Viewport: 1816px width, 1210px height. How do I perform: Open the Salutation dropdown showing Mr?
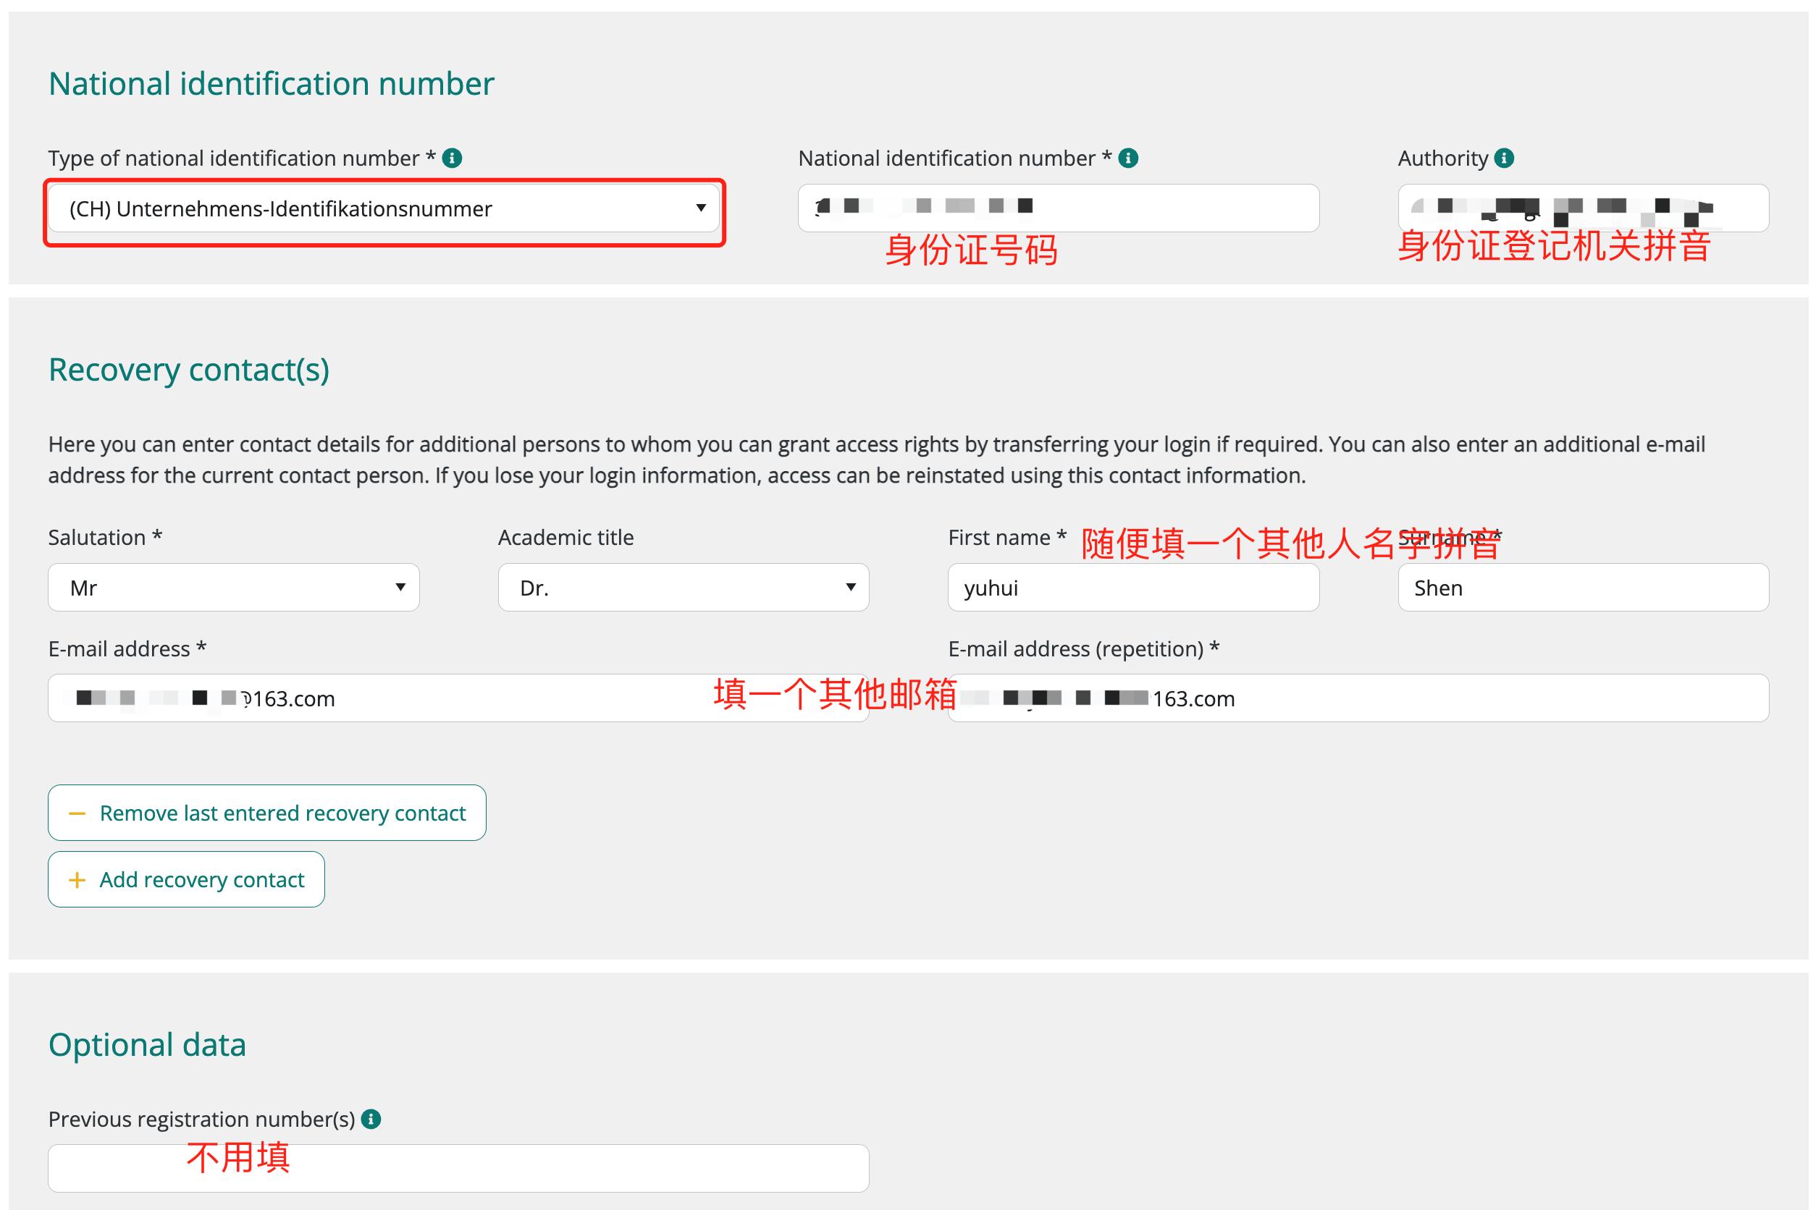(233, 588)
